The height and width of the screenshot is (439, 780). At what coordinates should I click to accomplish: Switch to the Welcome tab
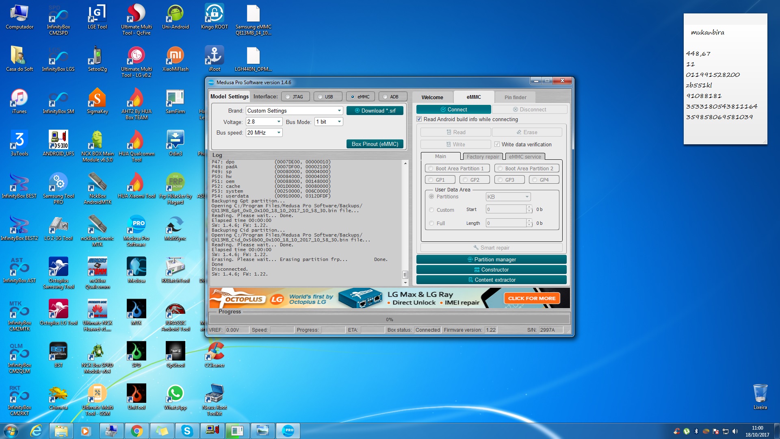(432, 97)
